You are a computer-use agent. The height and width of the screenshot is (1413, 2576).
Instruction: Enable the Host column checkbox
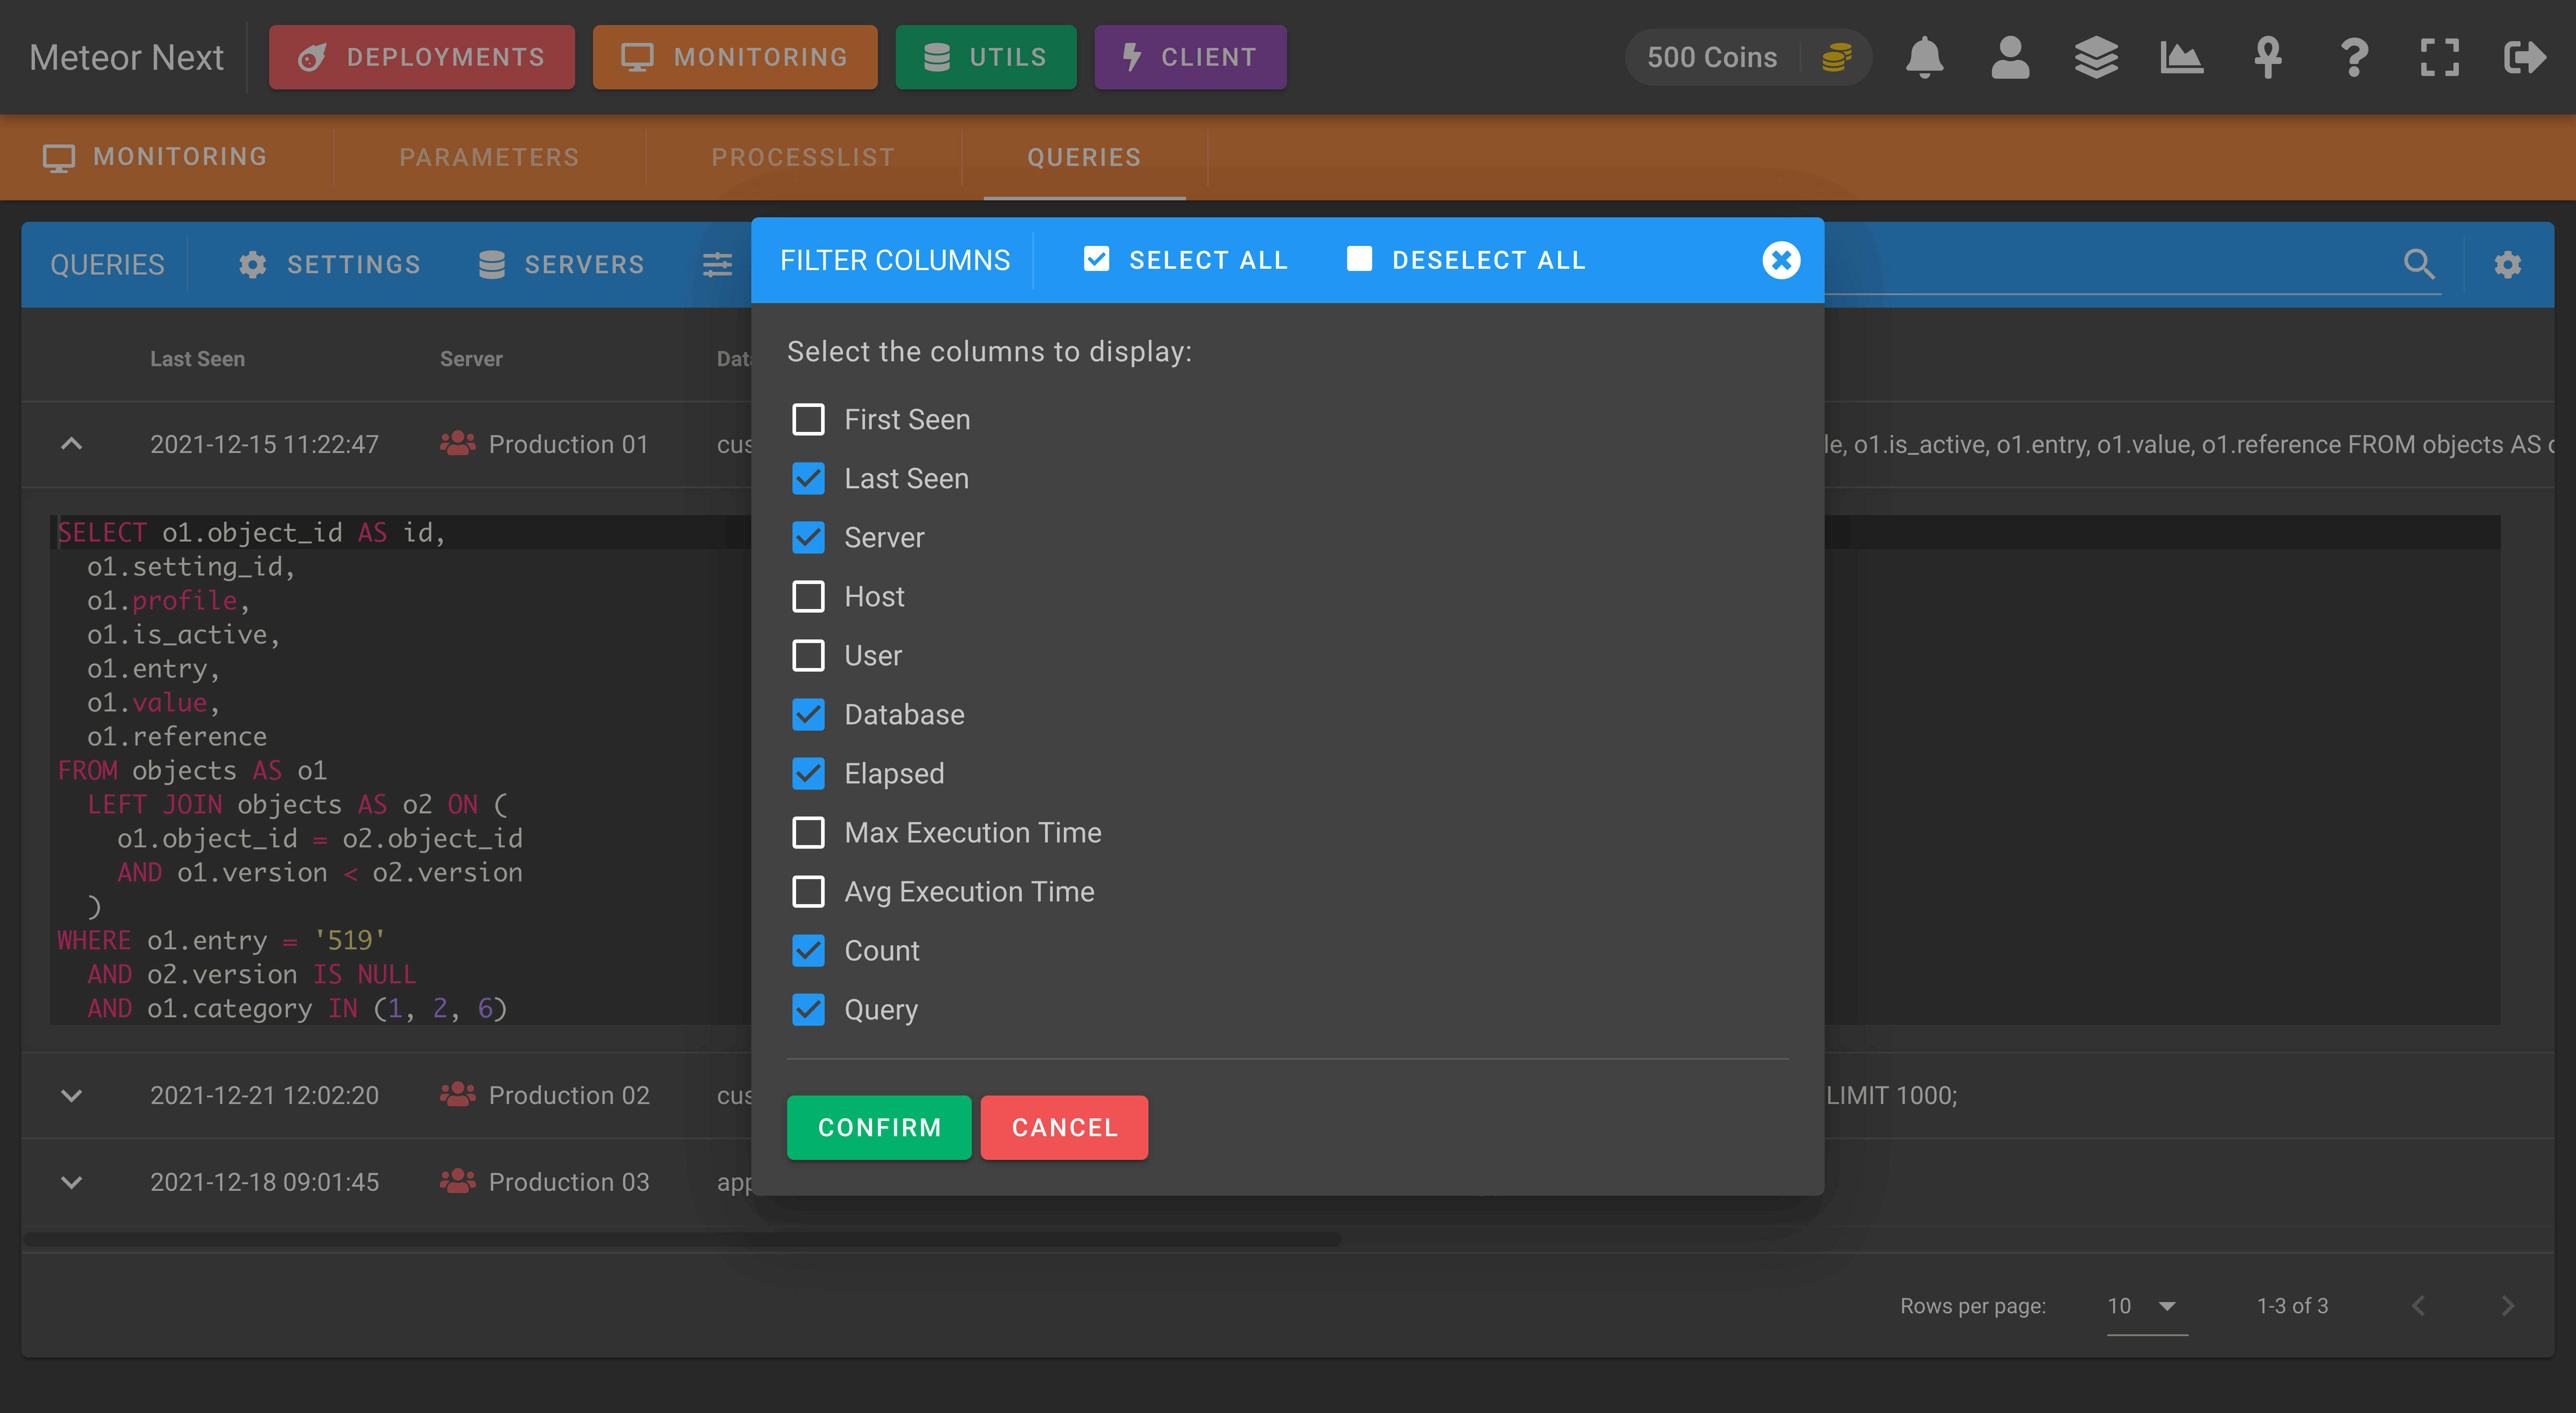coord(808,596)
